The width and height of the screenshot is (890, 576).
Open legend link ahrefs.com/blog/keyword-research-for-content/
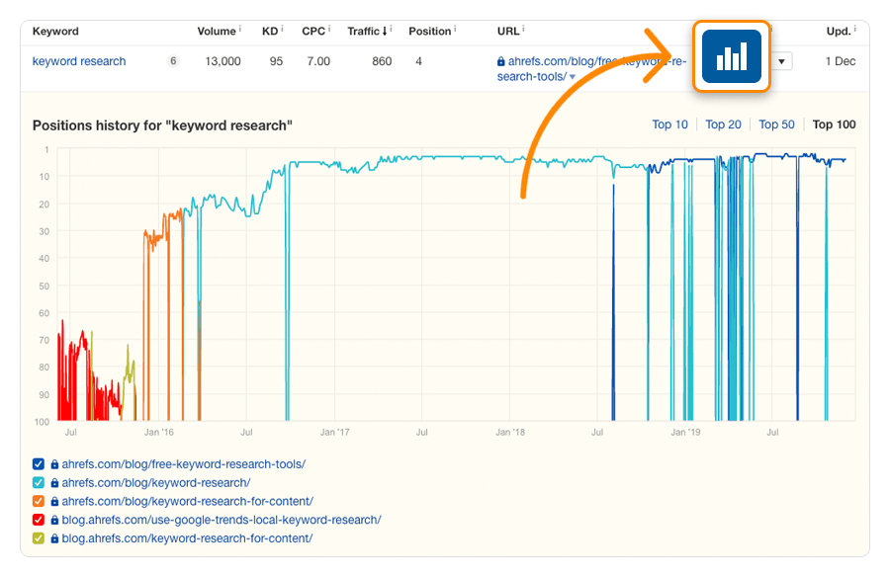(x=187, y=502)
